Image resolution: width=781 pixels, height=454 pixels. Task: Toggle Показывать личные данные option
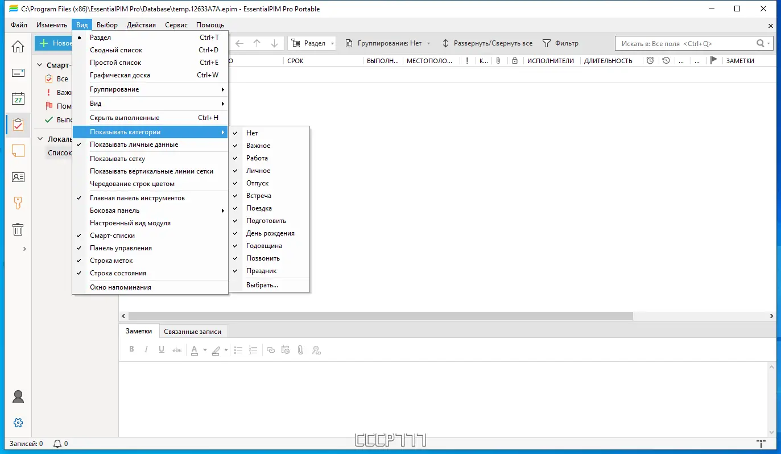point(150,145)
